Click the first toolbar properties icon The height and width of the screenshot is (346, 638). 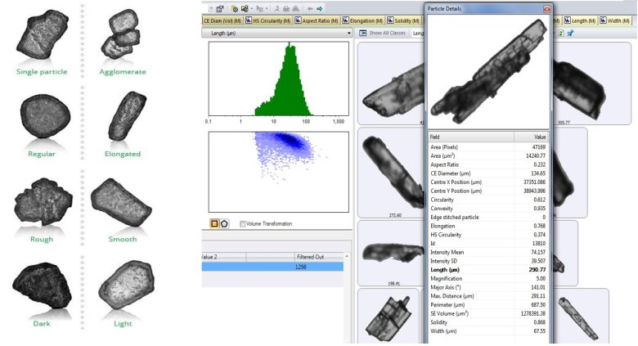(x=220, y=8)
